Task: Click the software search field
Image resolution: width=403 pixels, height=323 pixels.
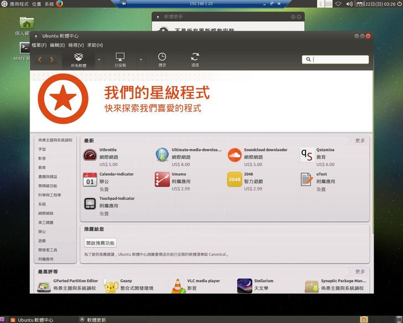Action: point(335,60)
